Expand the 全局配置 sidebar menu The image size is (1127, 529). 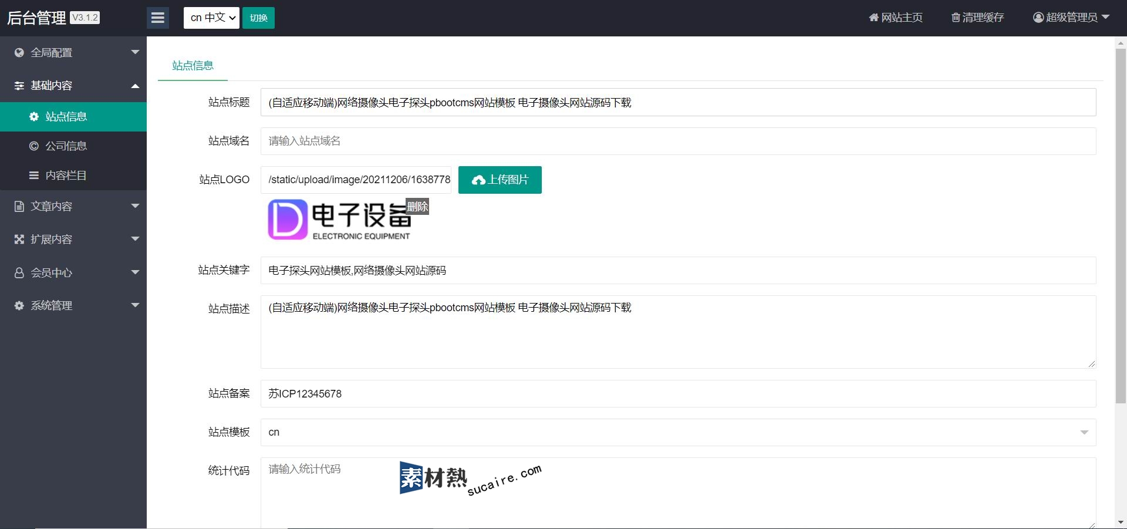73,53
